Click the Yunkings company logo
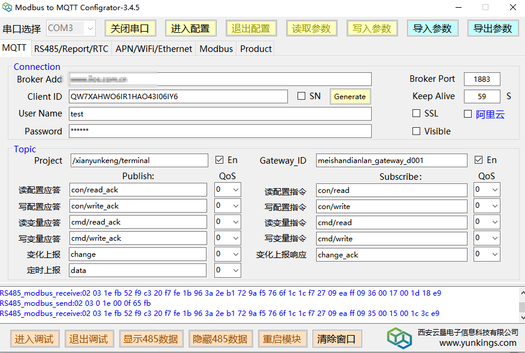This screenshot has height=353, width=525. 399,337
